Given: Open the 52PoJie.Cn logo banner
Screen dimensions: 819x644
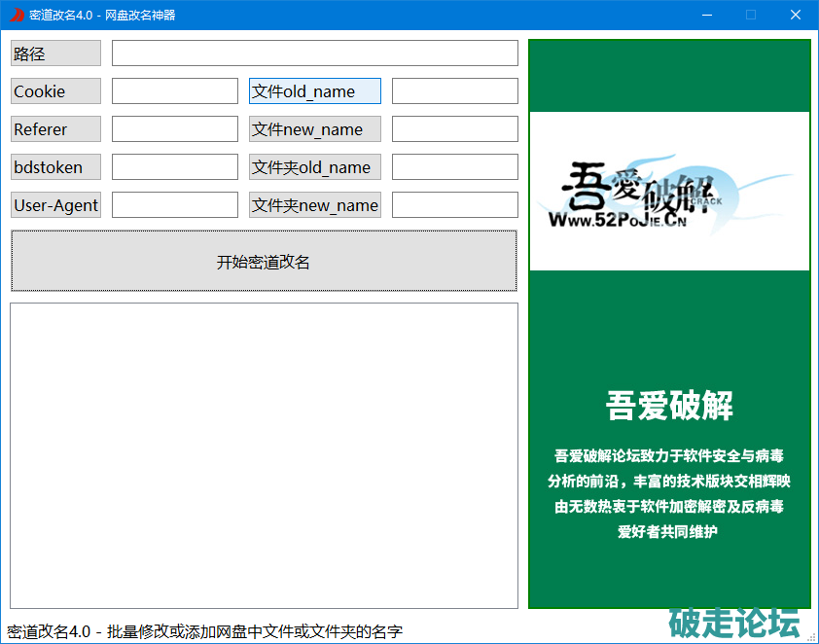Looking at the screenshot, I should click(669, 192).
